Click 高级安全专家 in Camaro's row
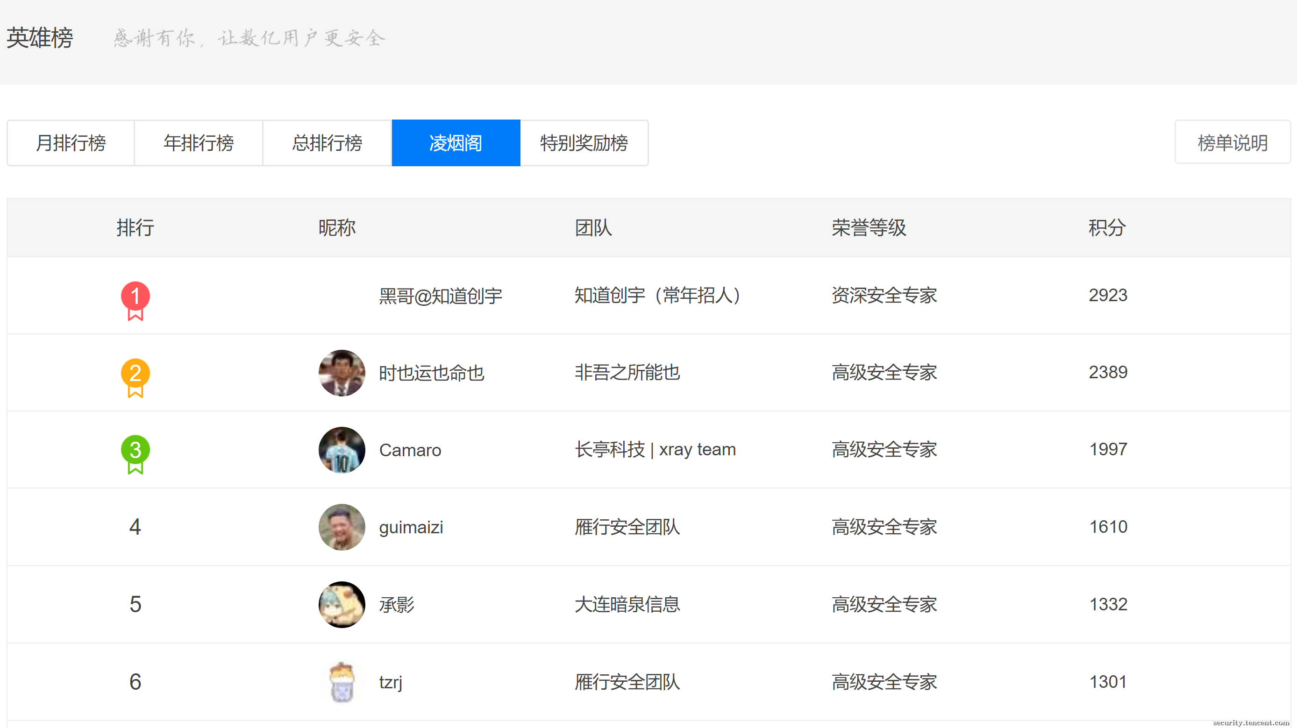Viewport: 1297px width, 728px height. coord(884,449)
